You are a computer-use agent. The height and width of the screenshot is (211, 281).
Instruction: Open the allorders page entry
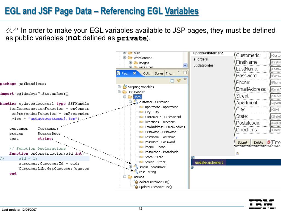(x=201, y=59)
